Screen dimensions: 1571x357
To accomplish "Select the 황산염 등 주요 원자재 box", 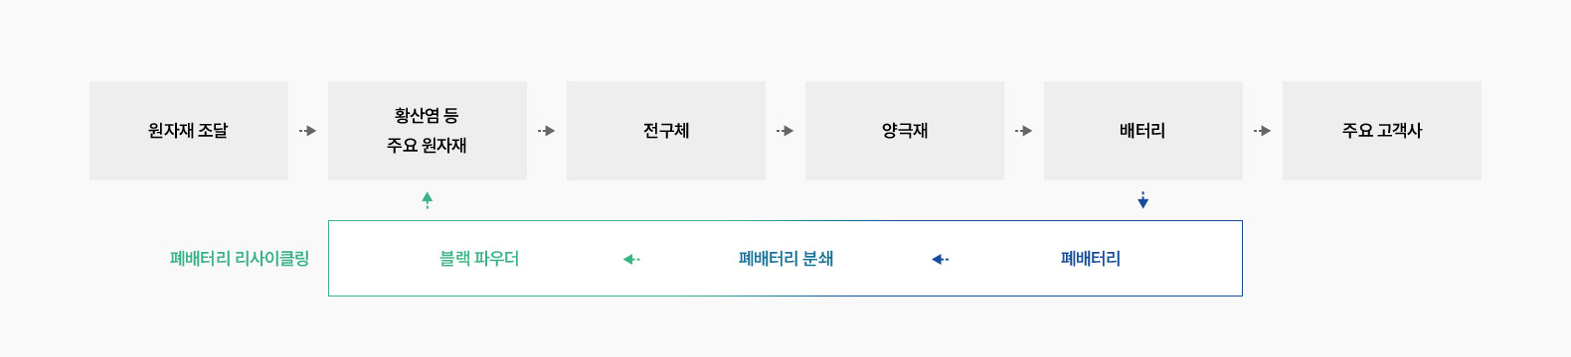I will pos(428,131).
